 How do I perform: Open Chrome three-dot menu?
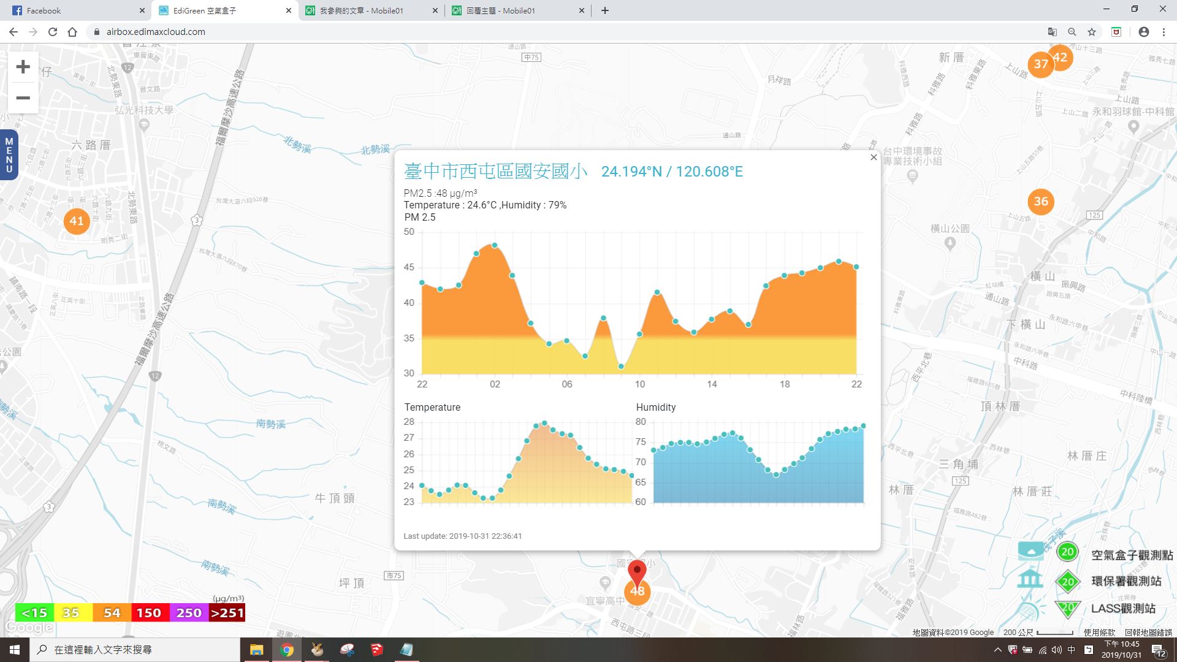1164,32
